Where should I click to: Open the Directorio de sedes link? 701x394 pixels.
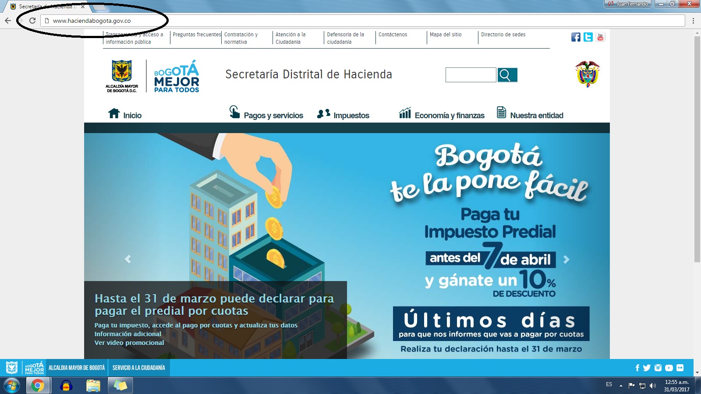pos(503,35)
